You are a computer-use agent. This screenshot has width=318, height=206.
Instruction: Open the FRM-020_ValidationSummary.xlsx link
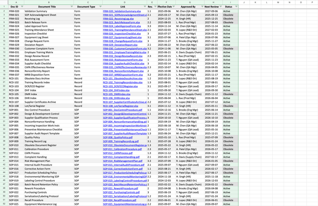pyautogui.click(x=120, y=11)
